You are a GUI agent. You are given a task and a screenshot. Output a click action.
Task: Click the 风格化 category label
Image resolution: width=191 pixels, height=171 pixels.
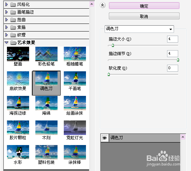click(x=23, y=4)
